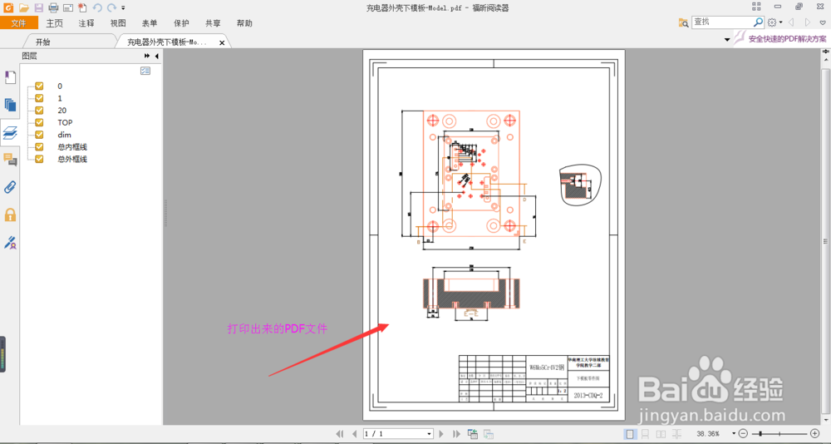Screen dimensions: 831x444
Task: Open the quick access toolbar customize arrow
Action: tap(124, 8)
